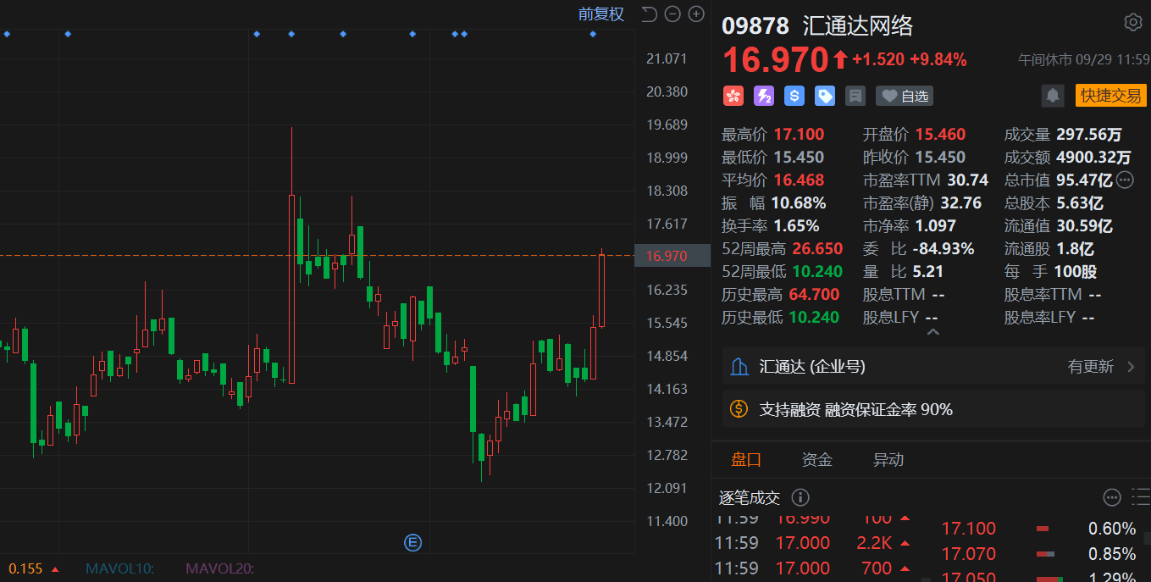1151x582 pixels.
Task: Open the purple Level-2 lightning icon
Action: (x=763, y=96)
